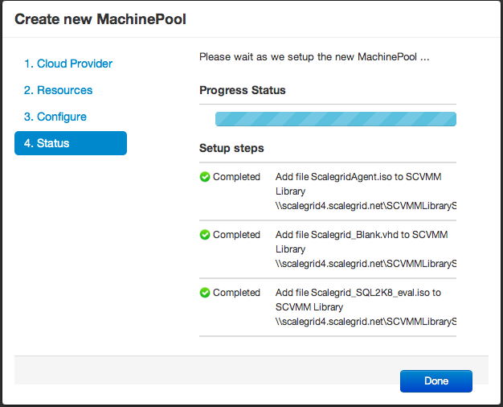Go to the Resources wizard step
Image resolution: width=503 pixels, height=407 pixels.
58,90
